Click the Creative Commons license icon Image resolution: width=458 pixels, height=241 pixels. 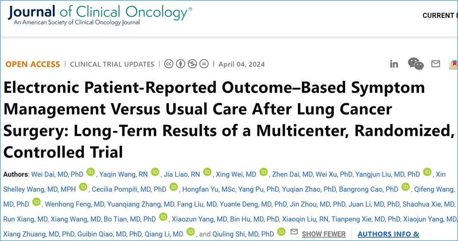[168, 64]
